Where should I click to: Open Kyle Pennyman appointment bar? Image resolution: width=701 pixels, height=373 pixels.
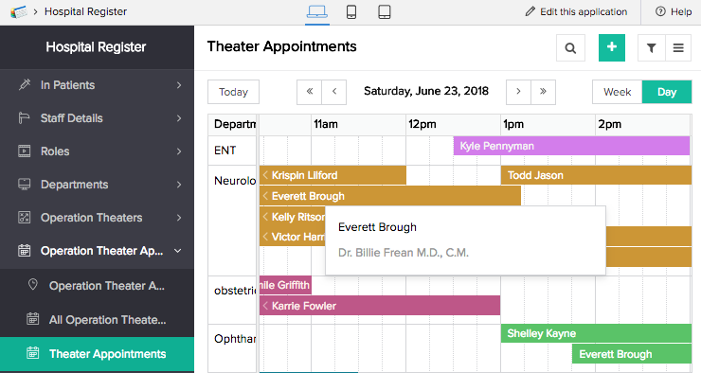[571, 146]
